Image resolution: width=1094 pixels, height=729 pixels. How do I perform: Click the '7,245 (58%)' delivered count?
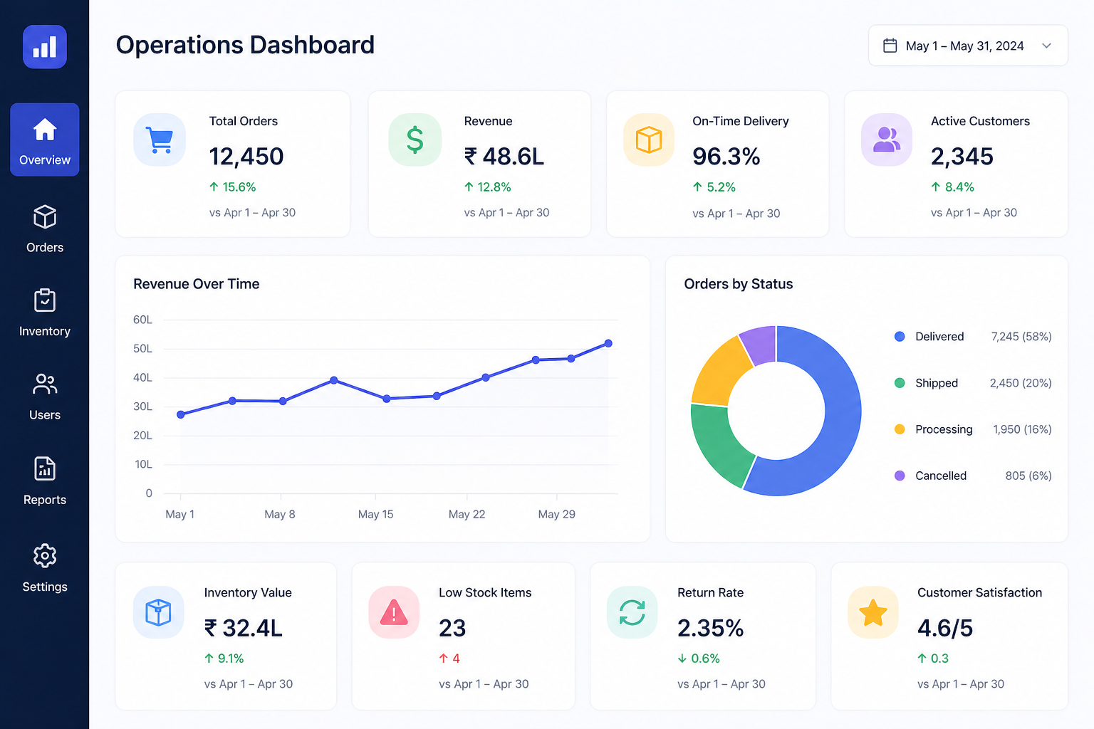click(1021, 337)
